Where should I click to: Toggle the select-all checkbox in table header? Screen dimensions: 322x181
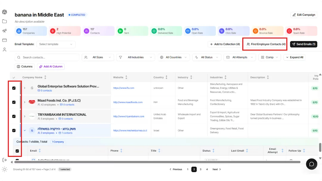[14, 77]
